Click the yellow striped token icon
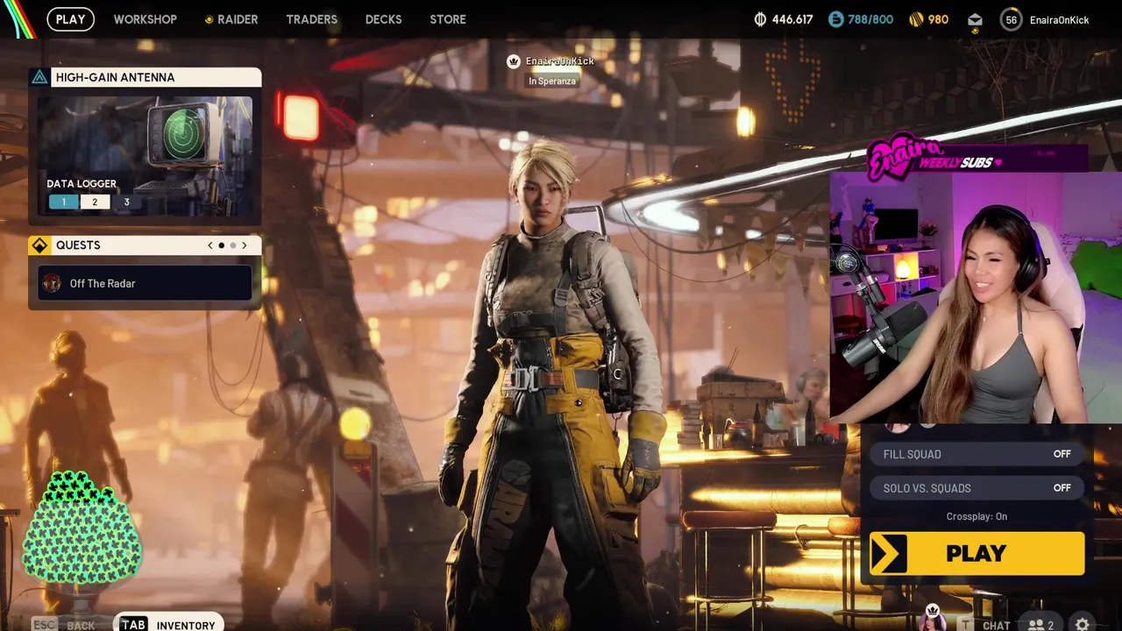 point(915,19)
